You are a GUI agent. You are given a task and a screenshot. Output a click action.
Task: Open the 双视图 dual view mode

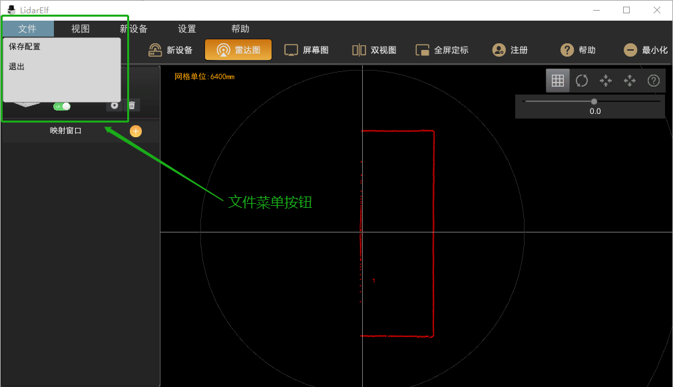(x=374, y=50)
